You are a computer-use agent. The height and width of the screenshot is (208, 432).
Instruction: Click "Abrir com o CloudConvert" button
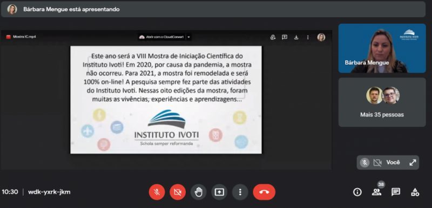[161, 37]
